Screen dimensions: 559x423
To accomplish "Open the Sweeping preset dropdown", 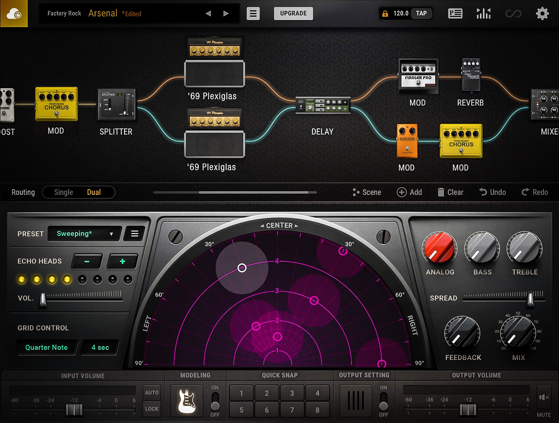I will tap(84, 234).
